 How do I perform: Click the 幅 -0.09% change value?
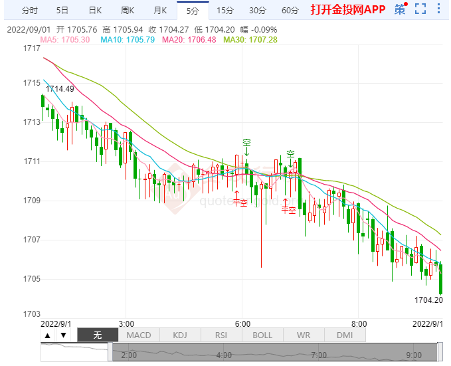(258, 30)
